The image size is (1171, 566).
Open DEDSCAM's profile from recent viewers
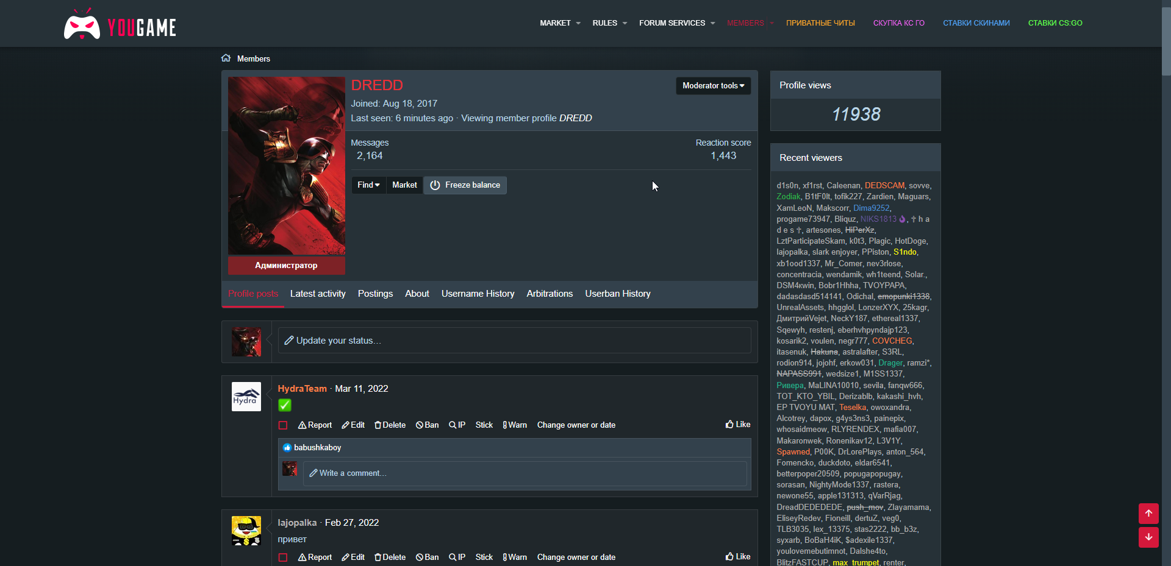pos(884,186)
